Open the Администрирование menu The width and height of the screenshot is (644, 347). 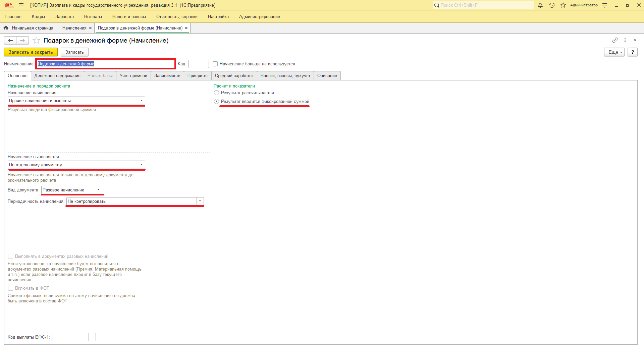260,17
